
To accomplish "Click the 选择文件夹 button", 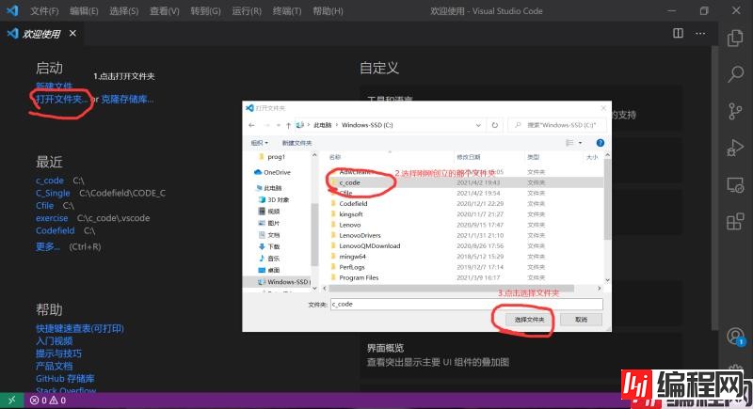I will pyautogui.click(x=529, y=320).
